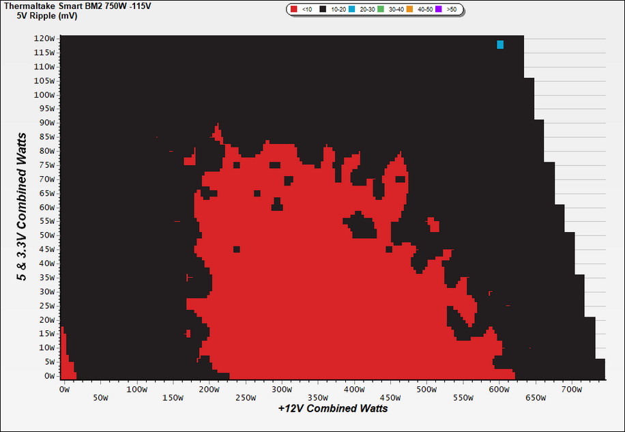625x432 pixels.
Task: Click the blue 20-30 legend swatch
Action: click(351, 9)
